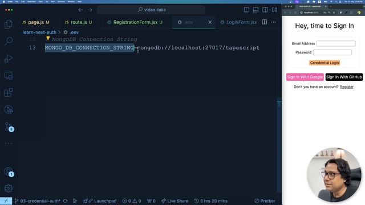Synchronize changes from the status bar

65,201
